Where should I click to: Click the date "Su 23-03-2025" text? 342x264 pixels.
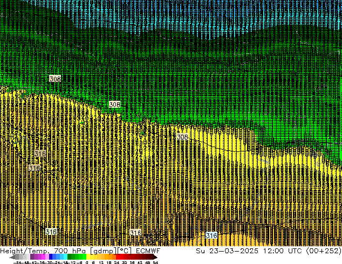pyautogui.click(x=227, y=251)
